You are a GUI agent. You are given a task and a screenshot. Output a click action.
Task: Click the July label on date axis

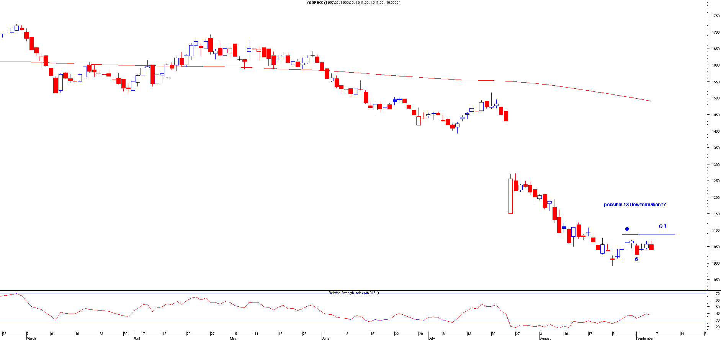(x=432, y=338)
